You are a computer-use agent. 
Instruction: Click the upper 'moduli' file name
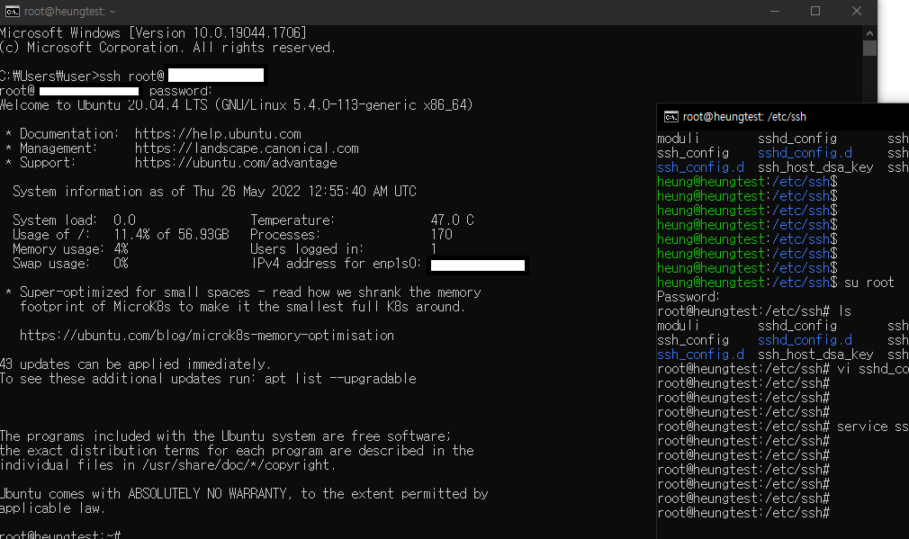pos(679,139)
